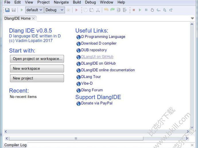Viewport: 198px width, 148px height.
Task: Click the green Continue debugging arrow
Action: click(140, 10)
